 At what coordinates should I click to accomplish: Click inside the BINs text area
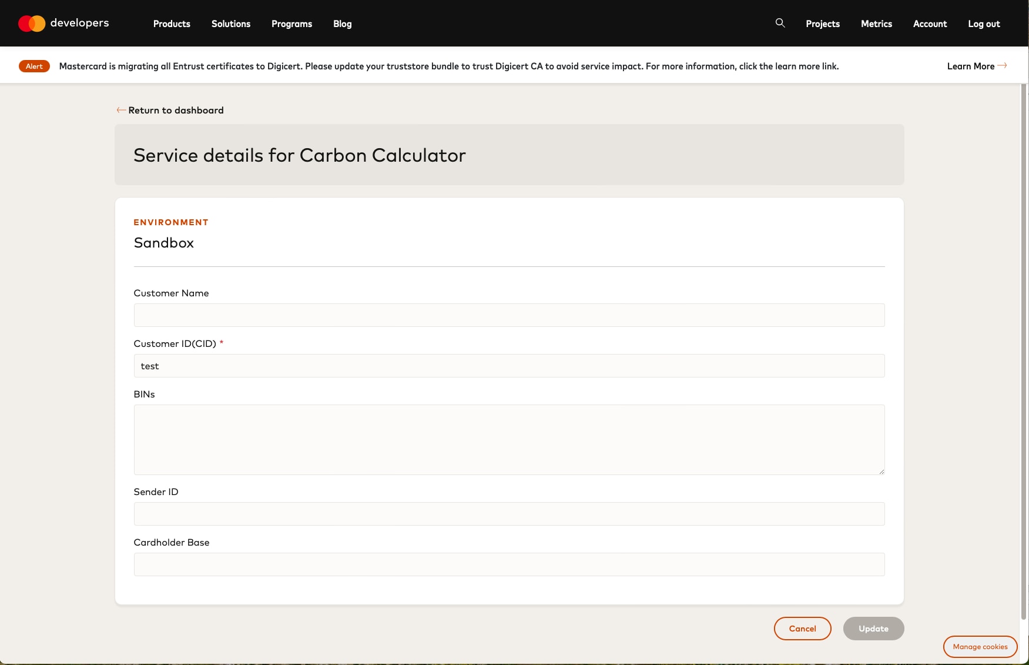(509, 439)
